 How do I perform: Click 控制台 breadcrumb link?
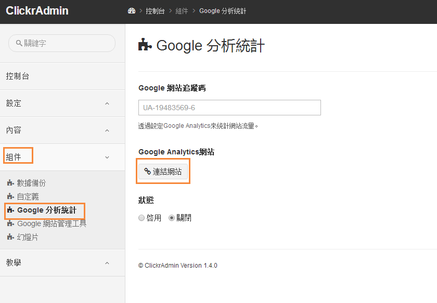tap(155, 11)
